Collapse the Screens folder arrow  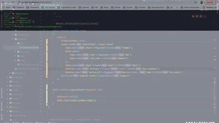point(12,39)
